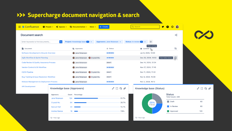The width and height of the screenshot is (232, 131).
Task: Click Samuel Hall in Approvers gadget
Action: coord(56,107)
